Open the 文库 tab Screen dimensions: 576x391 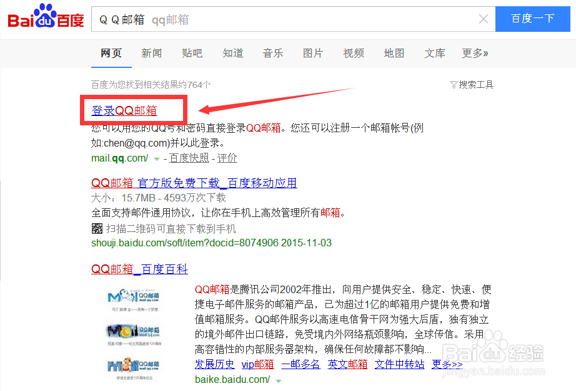click(435, 53)
